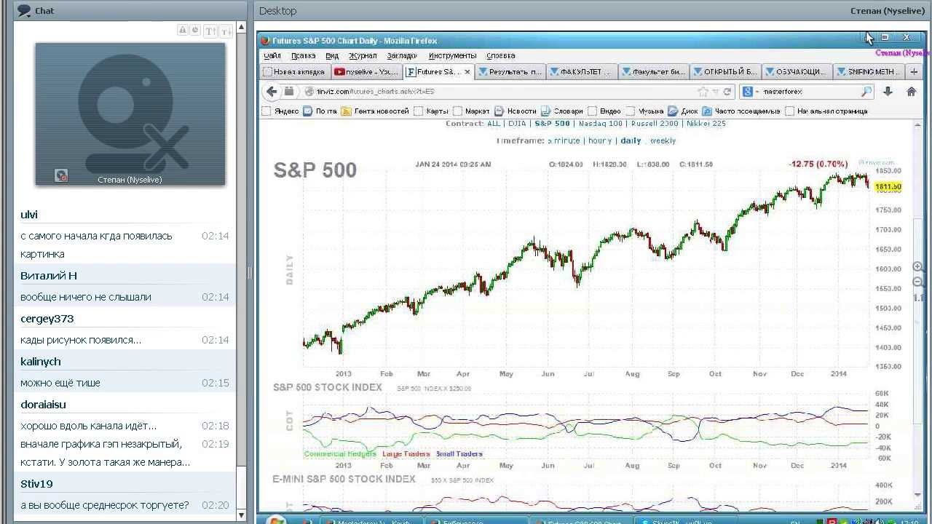Submit search with magnifier icon

[x=866, y=92]
